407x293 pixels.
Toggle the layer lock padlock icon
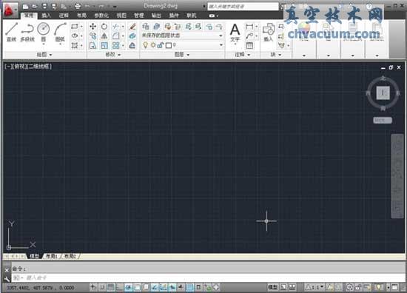click(x=161, y=45)
